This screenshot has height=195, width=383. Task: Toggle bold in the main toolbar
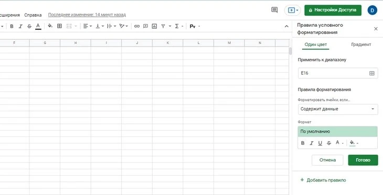coord(12,26)
